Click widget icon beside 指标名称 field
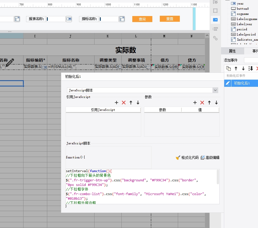This screenshot has width=258, height=228. tap(122, 19)
